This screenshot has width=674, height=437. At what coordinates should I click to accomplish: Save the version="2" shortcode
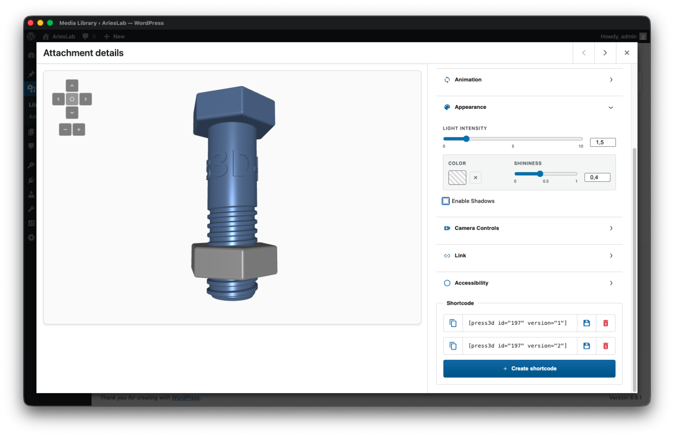(x=586, y=346)
